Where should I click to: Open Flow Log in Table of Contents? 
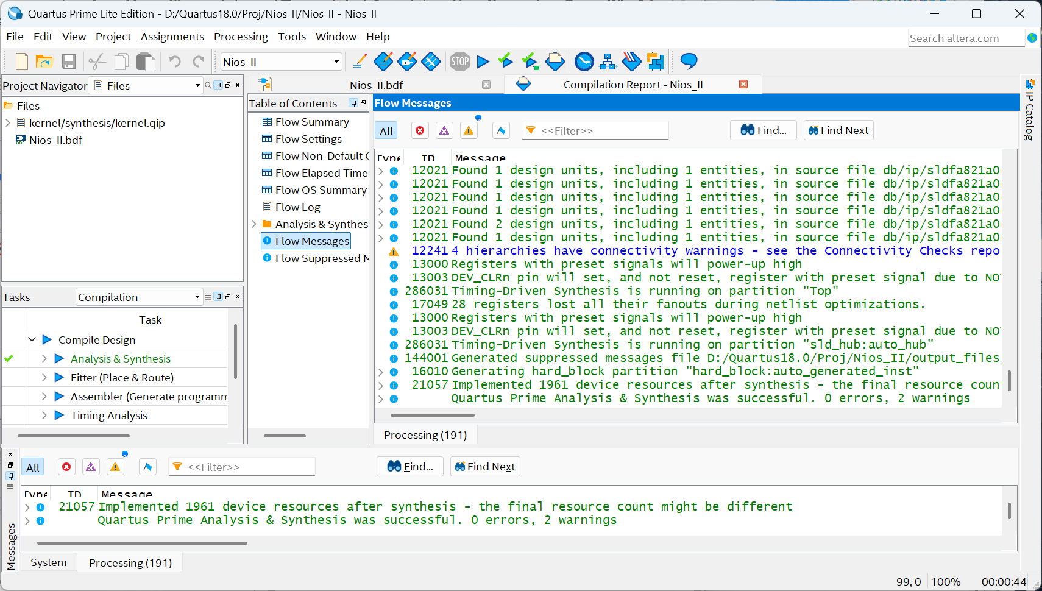(297, 207)
